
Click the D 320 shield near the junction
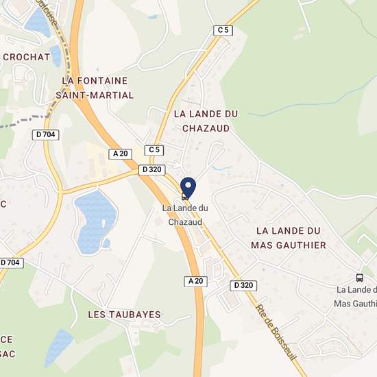tap(152, 170)
